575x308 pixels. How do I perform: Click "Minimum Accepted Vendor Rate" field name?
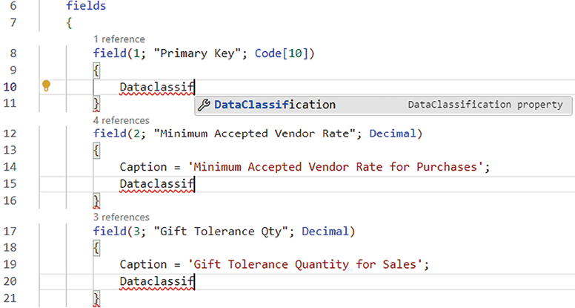pyautogui.click(x=254, y=134)
